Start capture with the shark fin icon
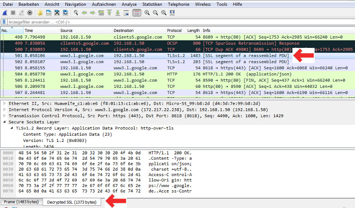Image resolution: width=355 pixels, height=208 pixels. click(x=5, y=13)
